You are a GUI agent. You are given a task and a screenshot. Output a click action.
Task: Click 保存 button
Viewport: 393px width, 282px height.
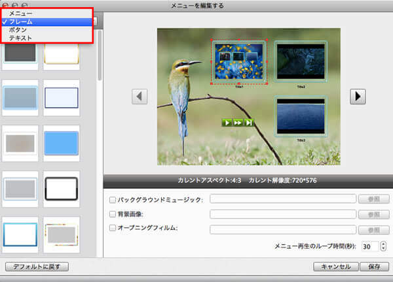point(374,266)
